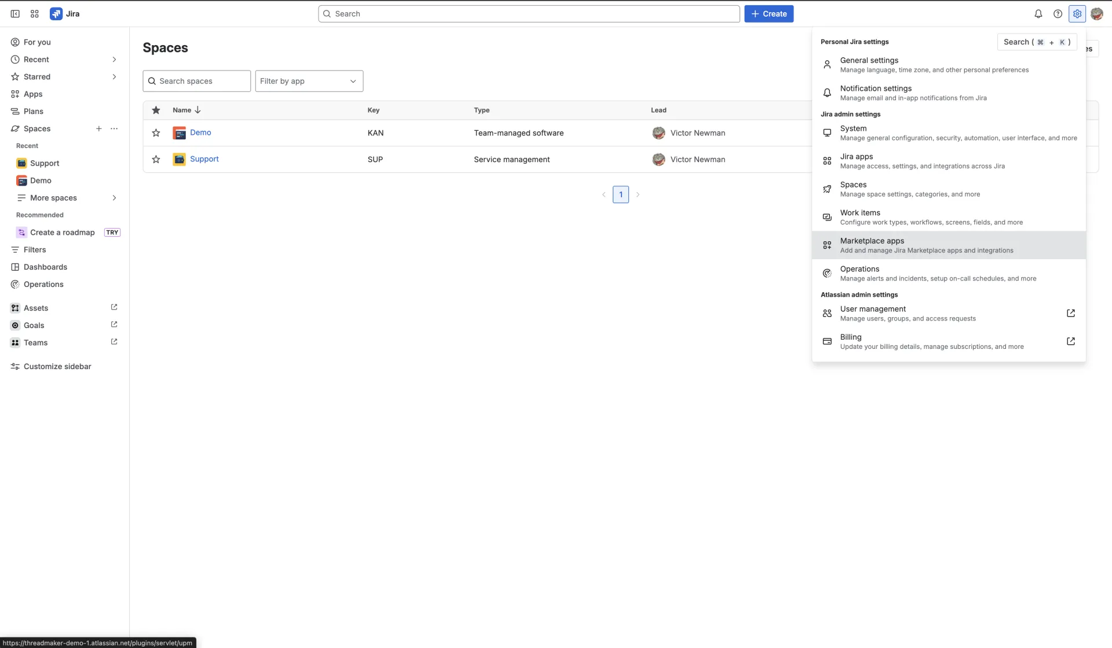Image resolution: width=1112 pixels, height=648 pixels.
Task: Click the Create a roadmap icon
Action: (x=21, y=232)
